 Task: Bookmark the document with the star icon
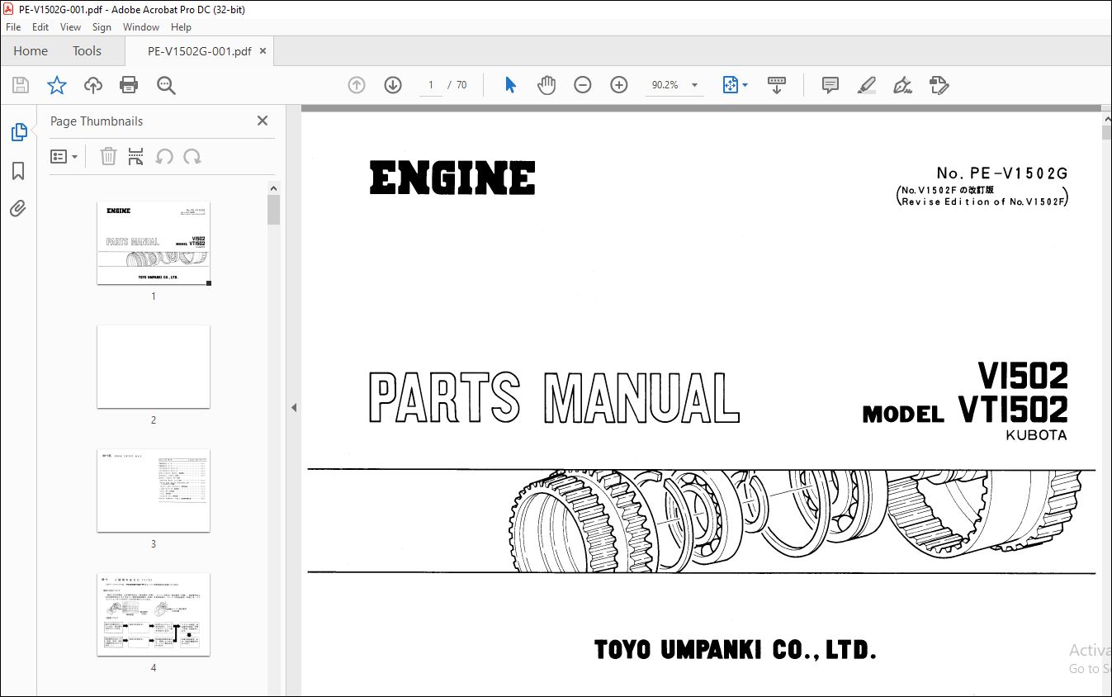click(56, 85)
